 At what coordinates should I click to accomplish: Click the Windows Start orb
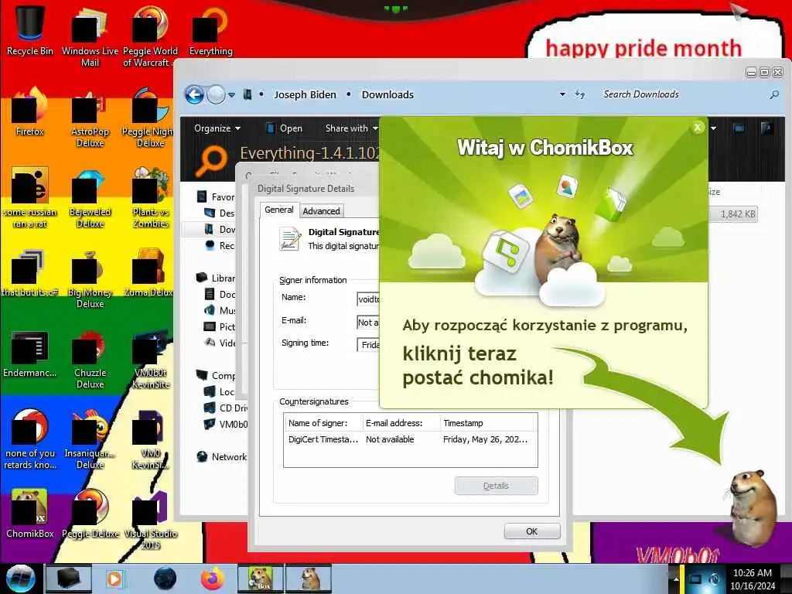pos(20,579)
